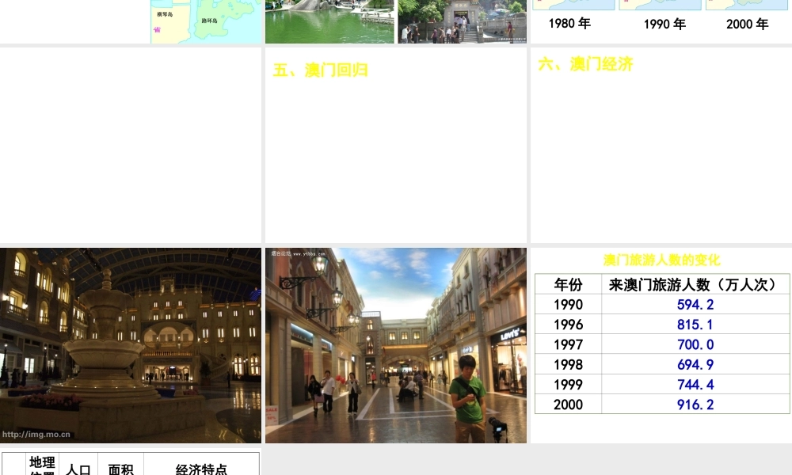Click the 经济特点 column header
Image resolution: width=792 pixels, height=475 pixels.
click(201, 469)
